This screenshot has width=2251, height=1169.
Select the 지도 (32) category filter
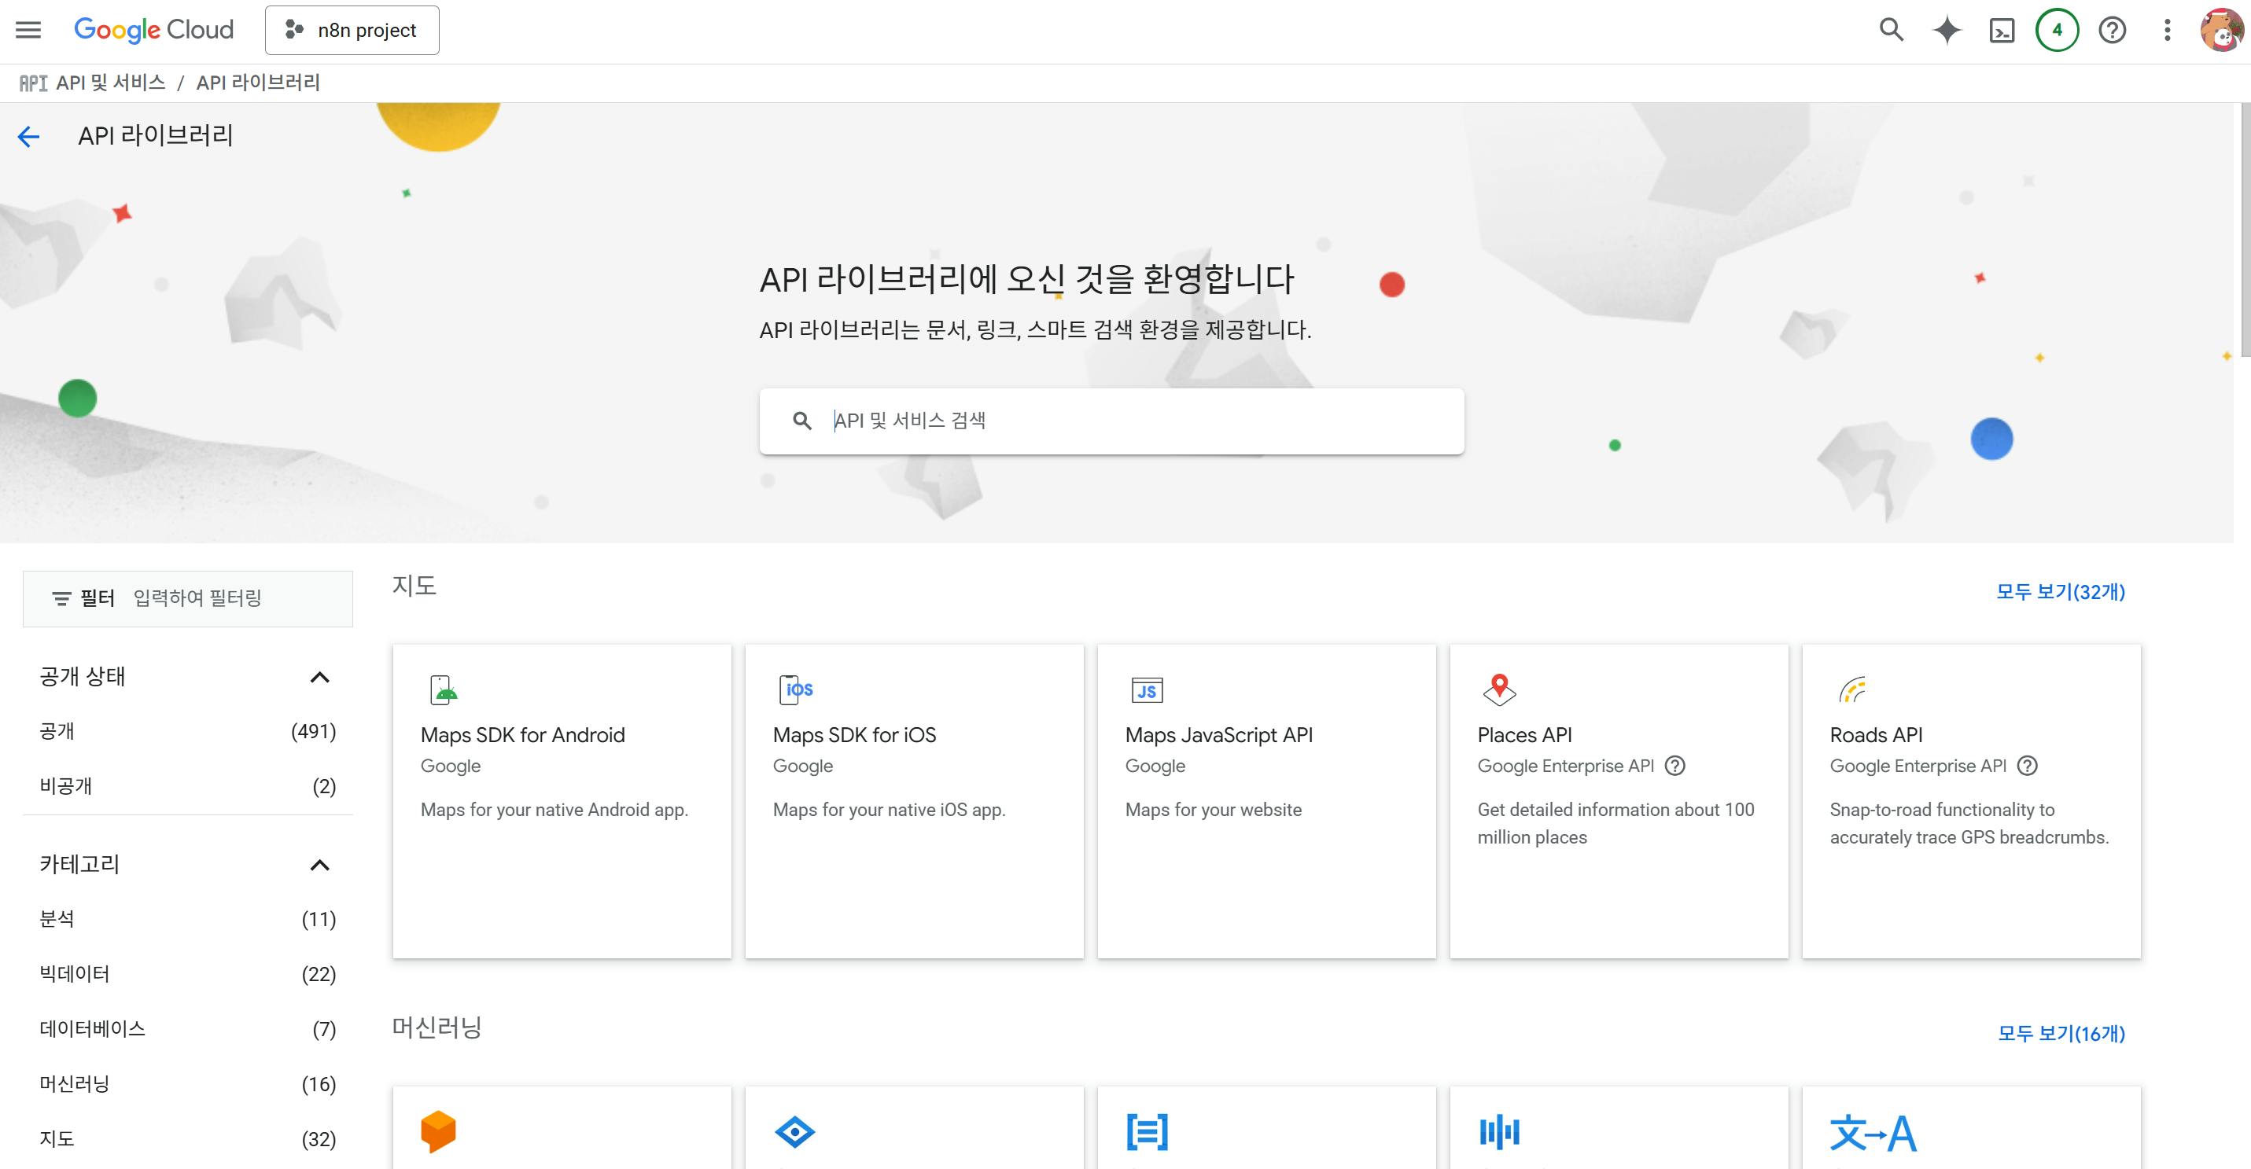188,1139
